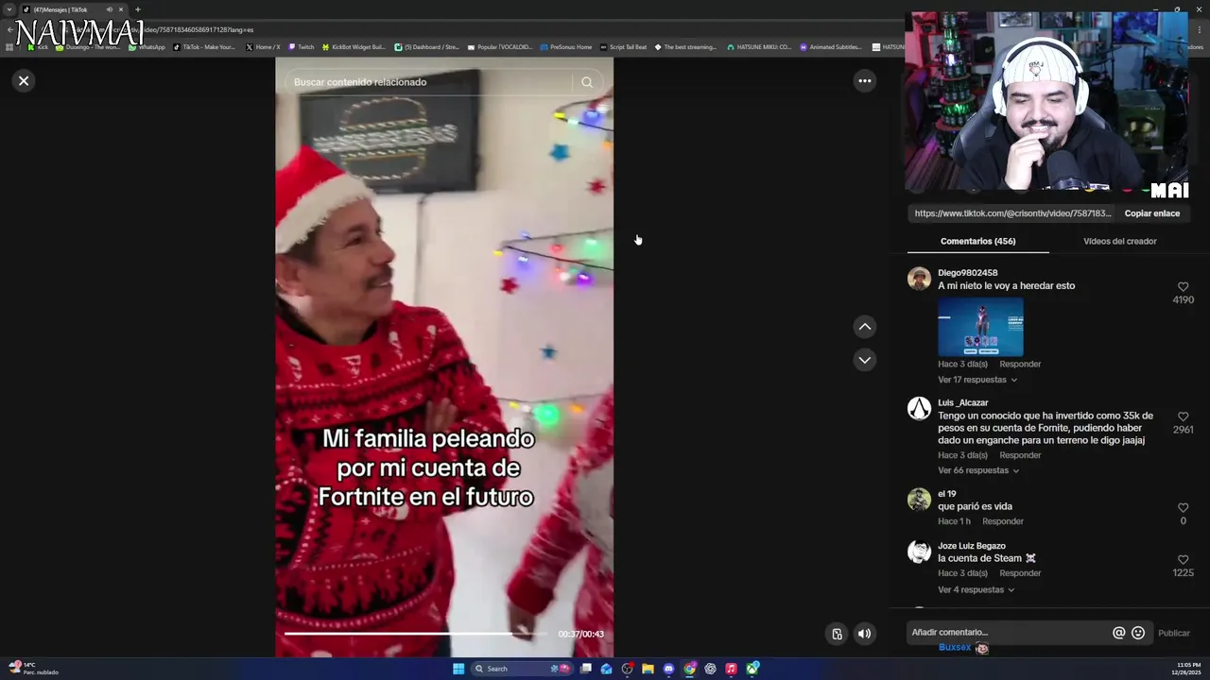Mute tab via speaker icon on TikTok tab
Viewport: 1210px width, 680px height.
110,9
